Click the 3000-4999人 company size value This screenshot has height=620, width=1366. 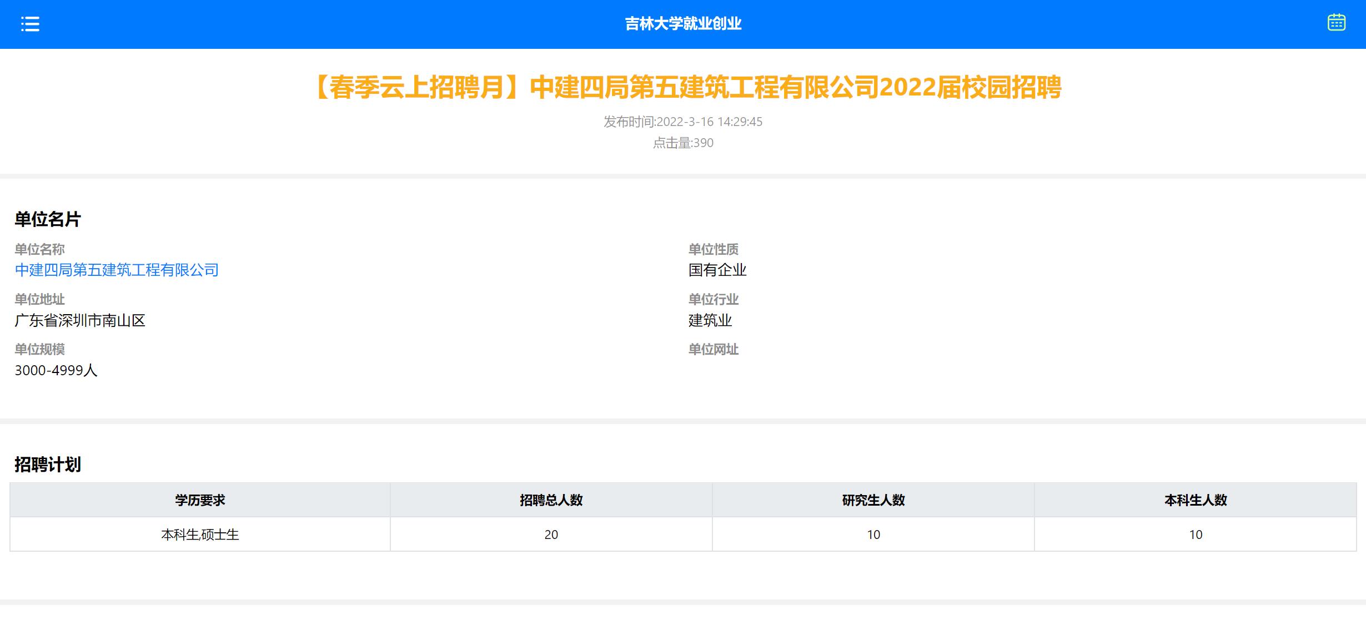[x=56, y=370]
